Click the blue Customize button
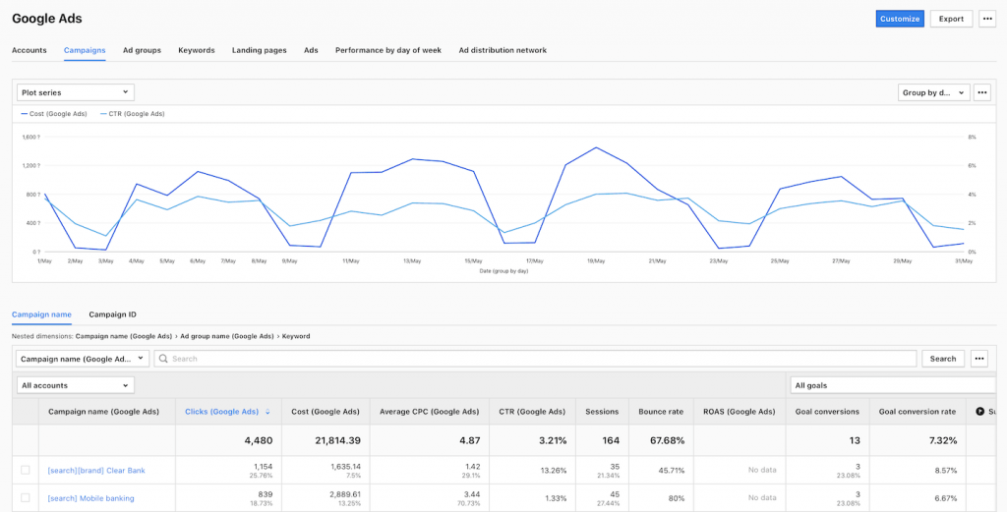 coord(899,19)
